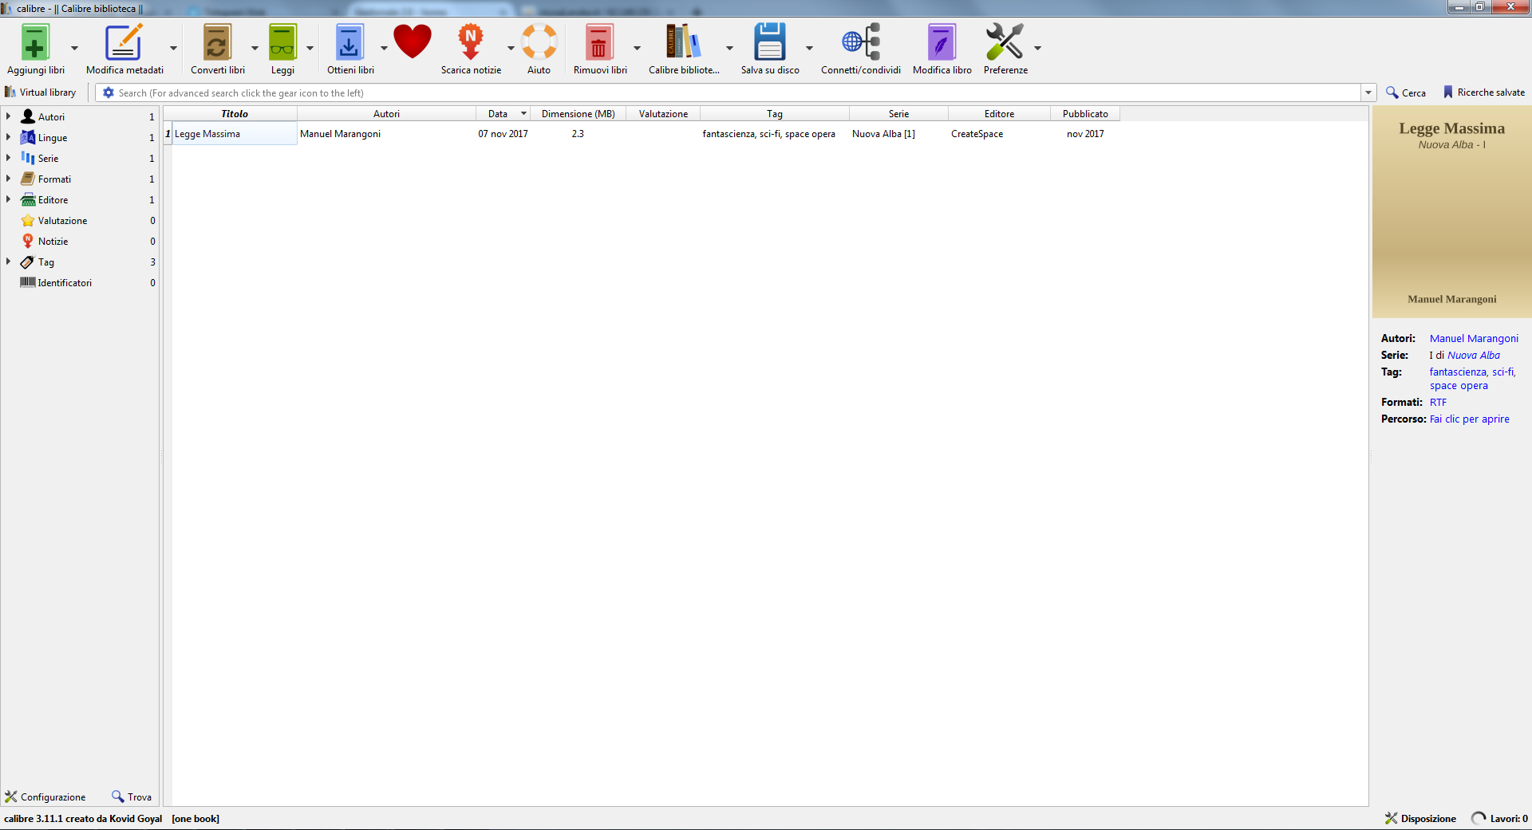Viewport: 1532px width, 830px height.
Task: Click the Autori category in tag browser
Action: pyautogui.click(x=51, y=116)
